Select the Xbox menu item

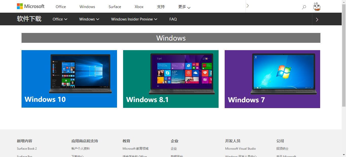[139, 7]
